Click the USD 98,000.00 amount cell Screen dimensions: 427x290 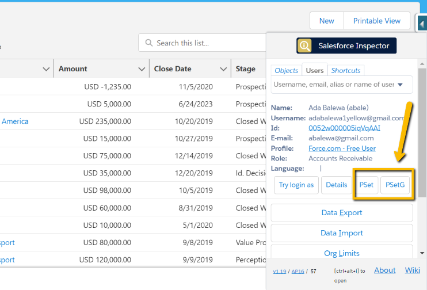tap(107, 190)
